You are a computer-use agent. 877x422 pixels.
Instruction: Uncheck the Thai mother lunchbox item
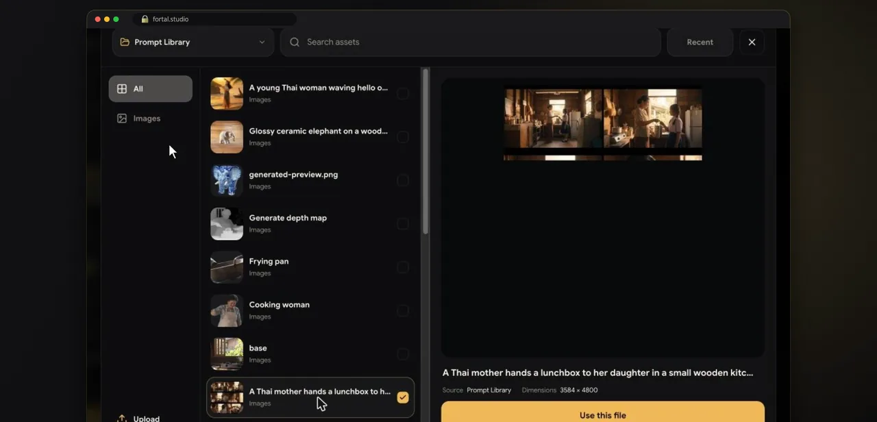pos(403,397)
